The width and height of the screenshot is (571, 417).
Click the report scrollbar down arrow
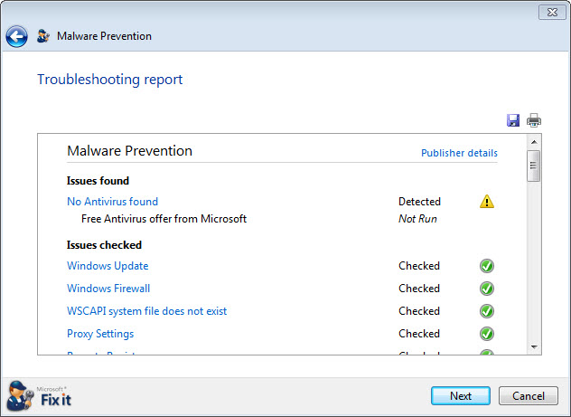(534, 347)
